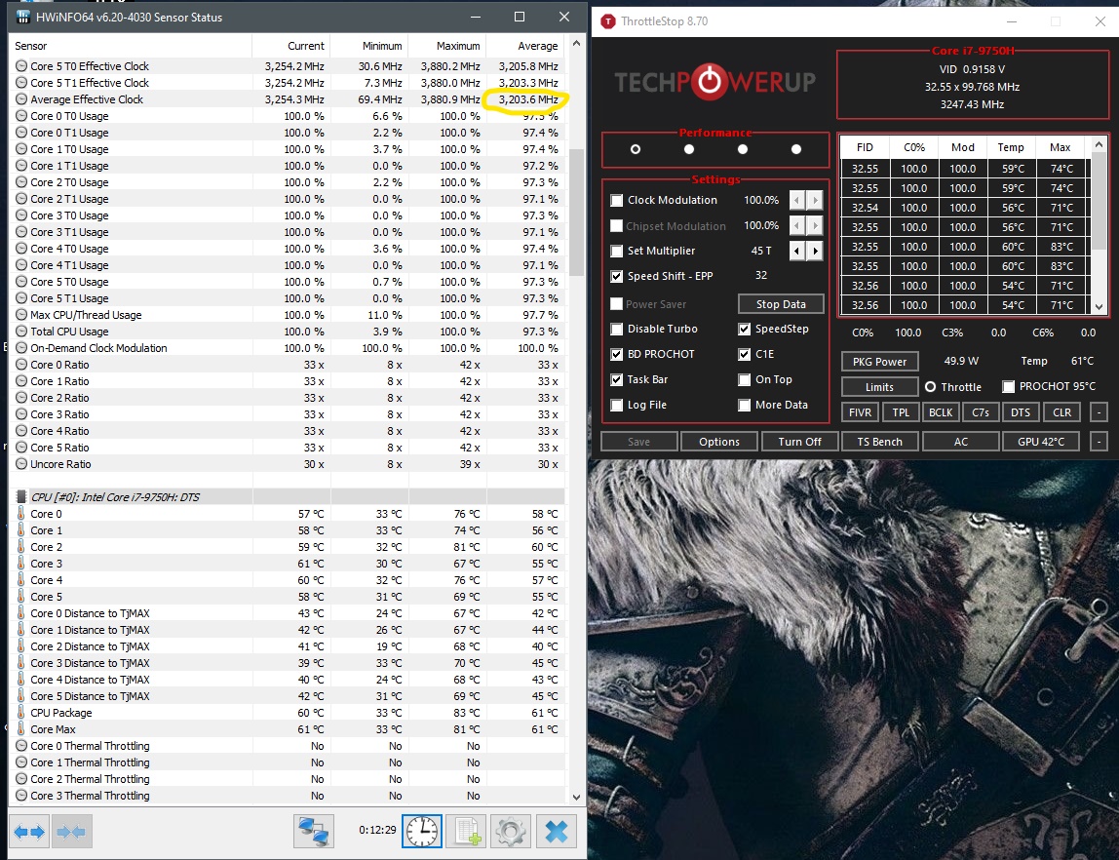1119x860 pixels.
Task: Start logging with the sheet-plus icon
Action: 466,832
